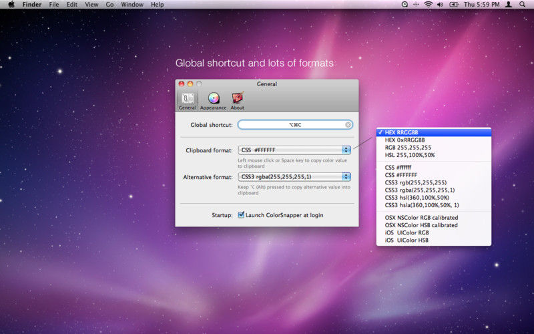534x334 pixels.
Task: Select HEX RRGGBB format option
Action: pos(433,132)
